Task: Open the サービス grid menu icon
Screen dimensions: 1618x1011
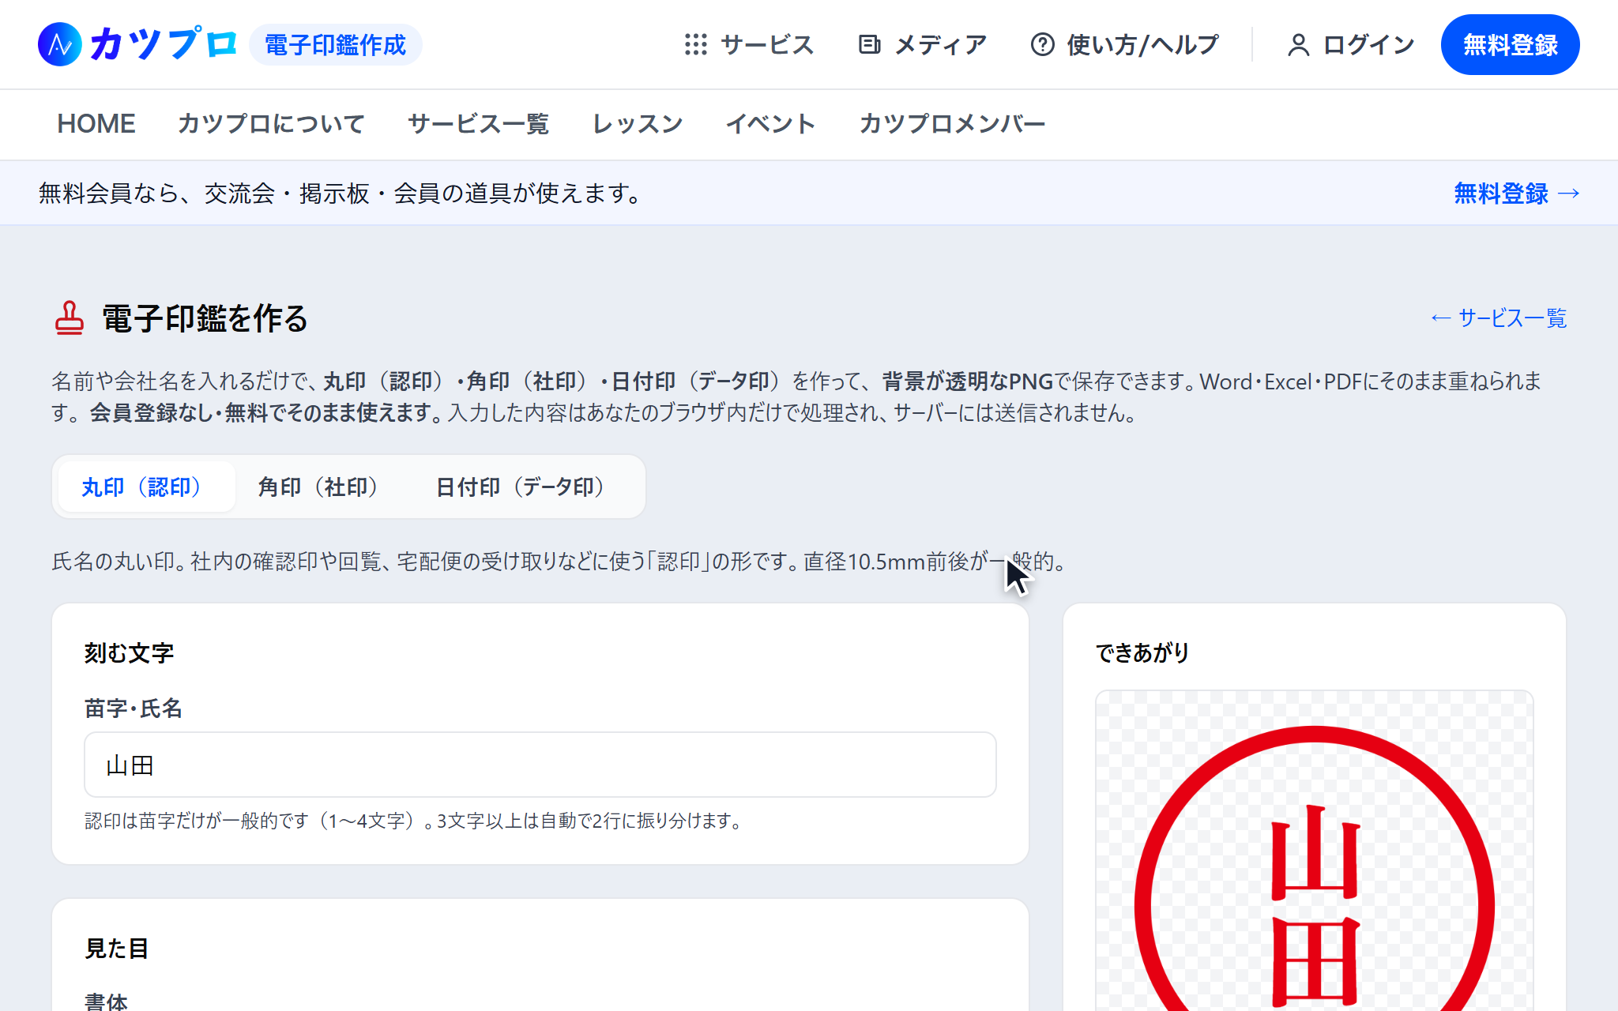Action: (x=695, y=44)
